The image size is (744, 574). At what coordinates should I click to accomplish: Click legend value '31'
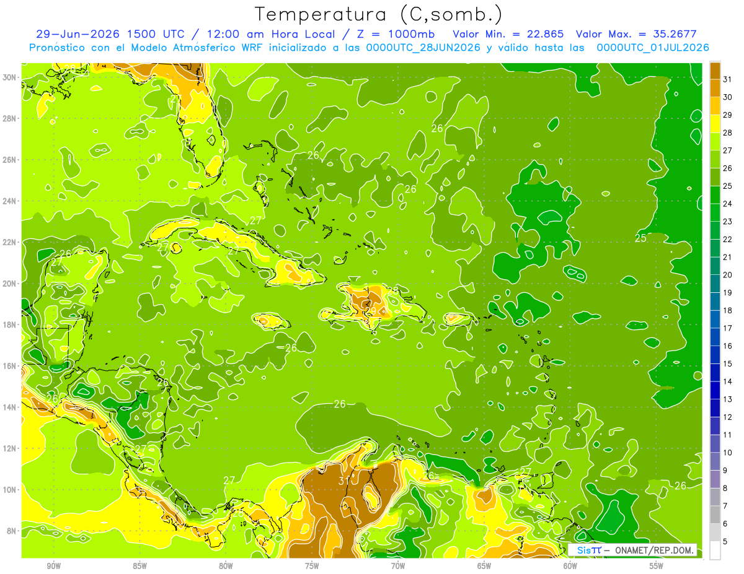click(x=728, y=79)
